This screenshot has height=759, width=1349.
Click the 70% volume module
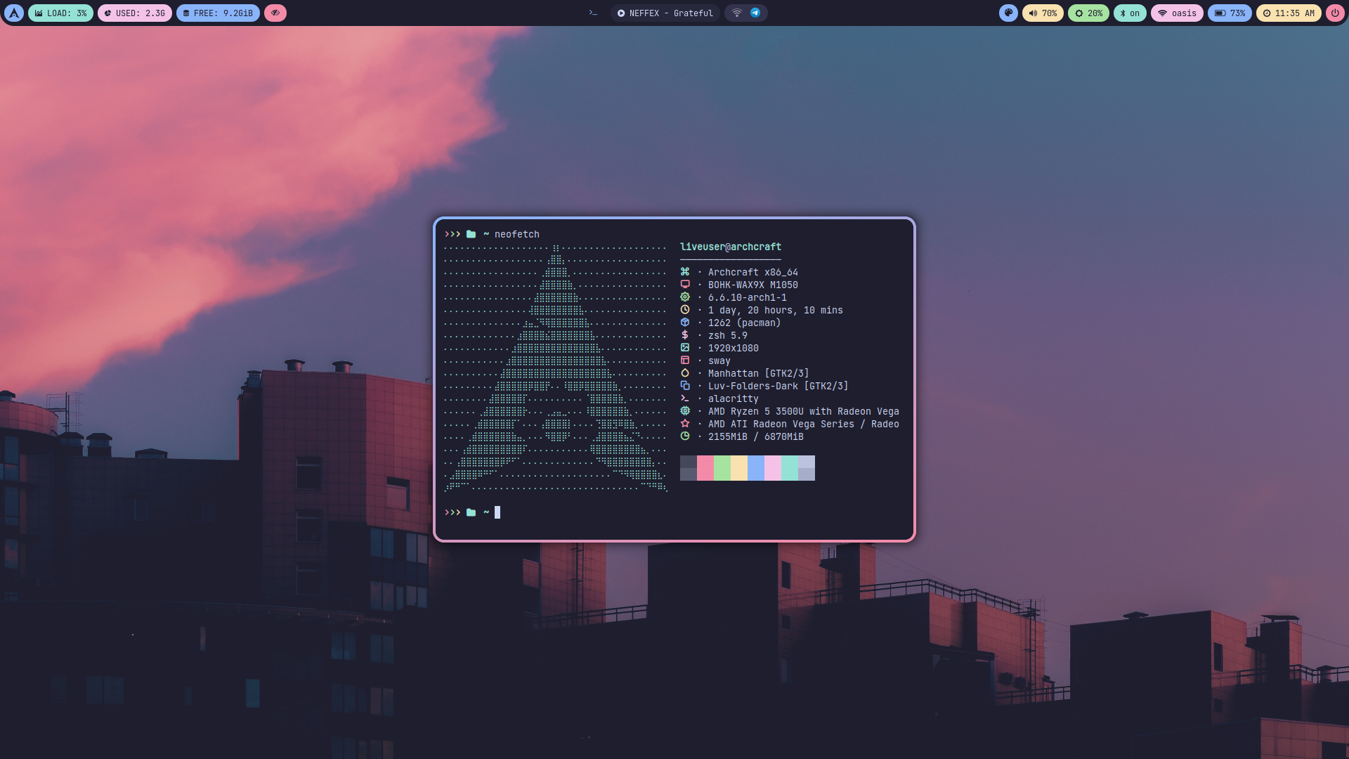[x=1043, y=13]
